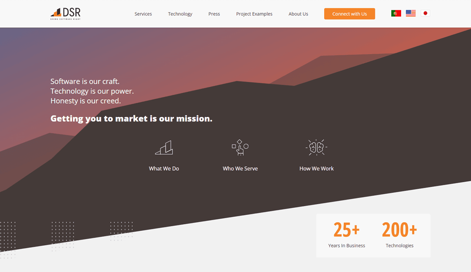
Task: Select the American flag language icon
Action: click(411, 13)
